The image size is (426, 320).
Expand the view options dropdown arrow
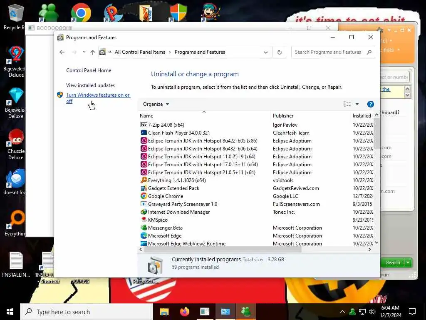357,104
